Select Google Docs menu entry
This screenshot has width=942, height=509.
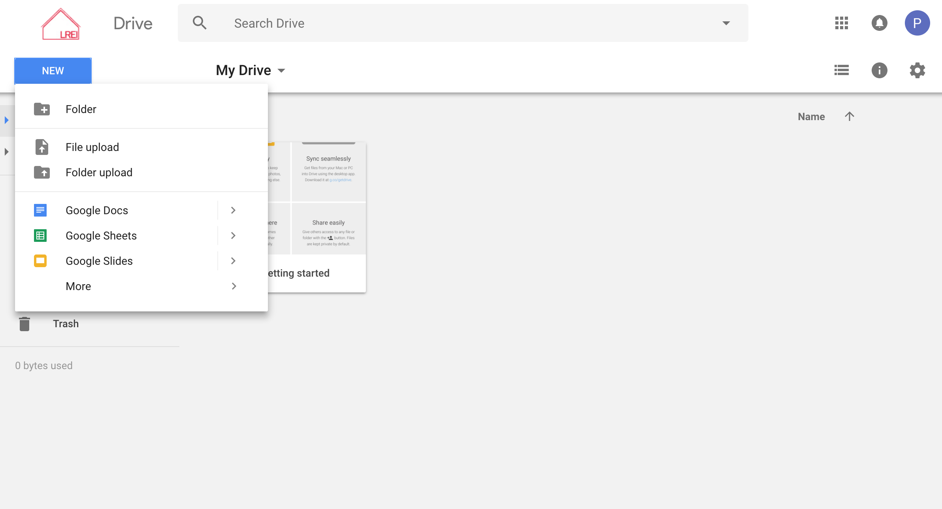point(97,210)
